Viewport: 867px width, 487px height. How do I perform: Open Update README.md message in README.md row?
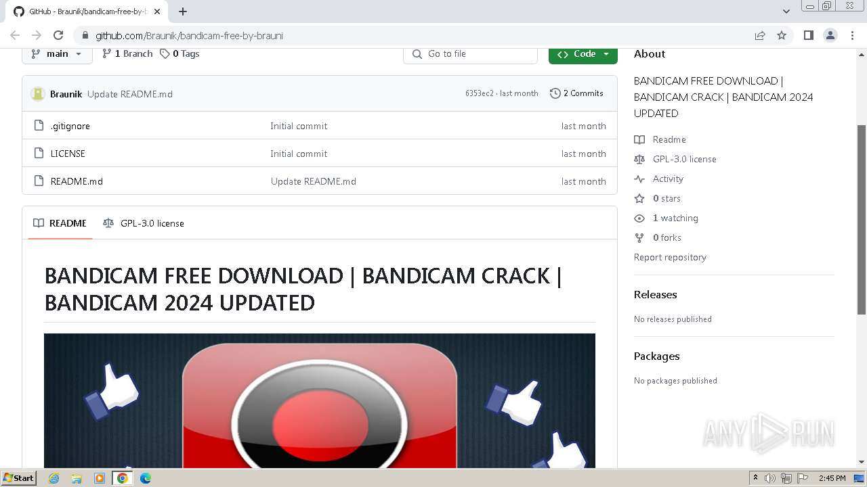click(x=314, y=181)
